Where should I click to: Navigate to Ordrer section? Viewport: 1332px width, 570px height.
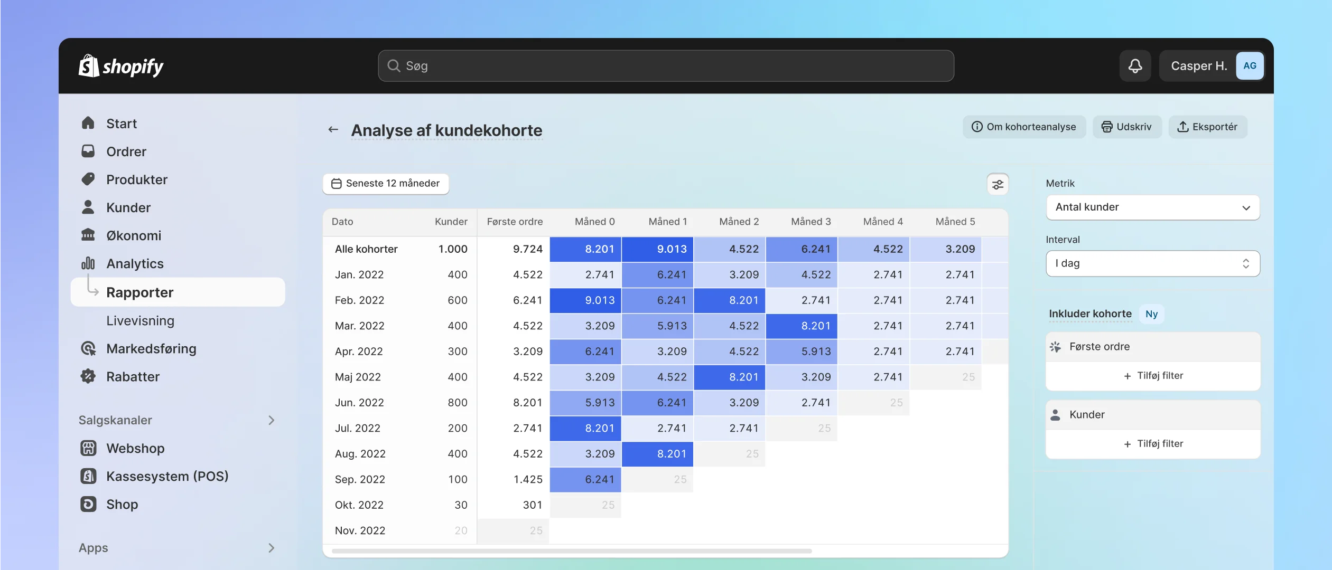pyautogui.click(x=126, y=151)
